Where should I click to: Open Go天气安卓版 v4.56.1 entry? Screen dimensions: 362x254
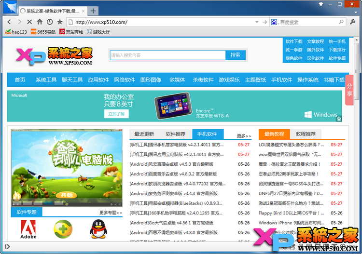[171, 223]
